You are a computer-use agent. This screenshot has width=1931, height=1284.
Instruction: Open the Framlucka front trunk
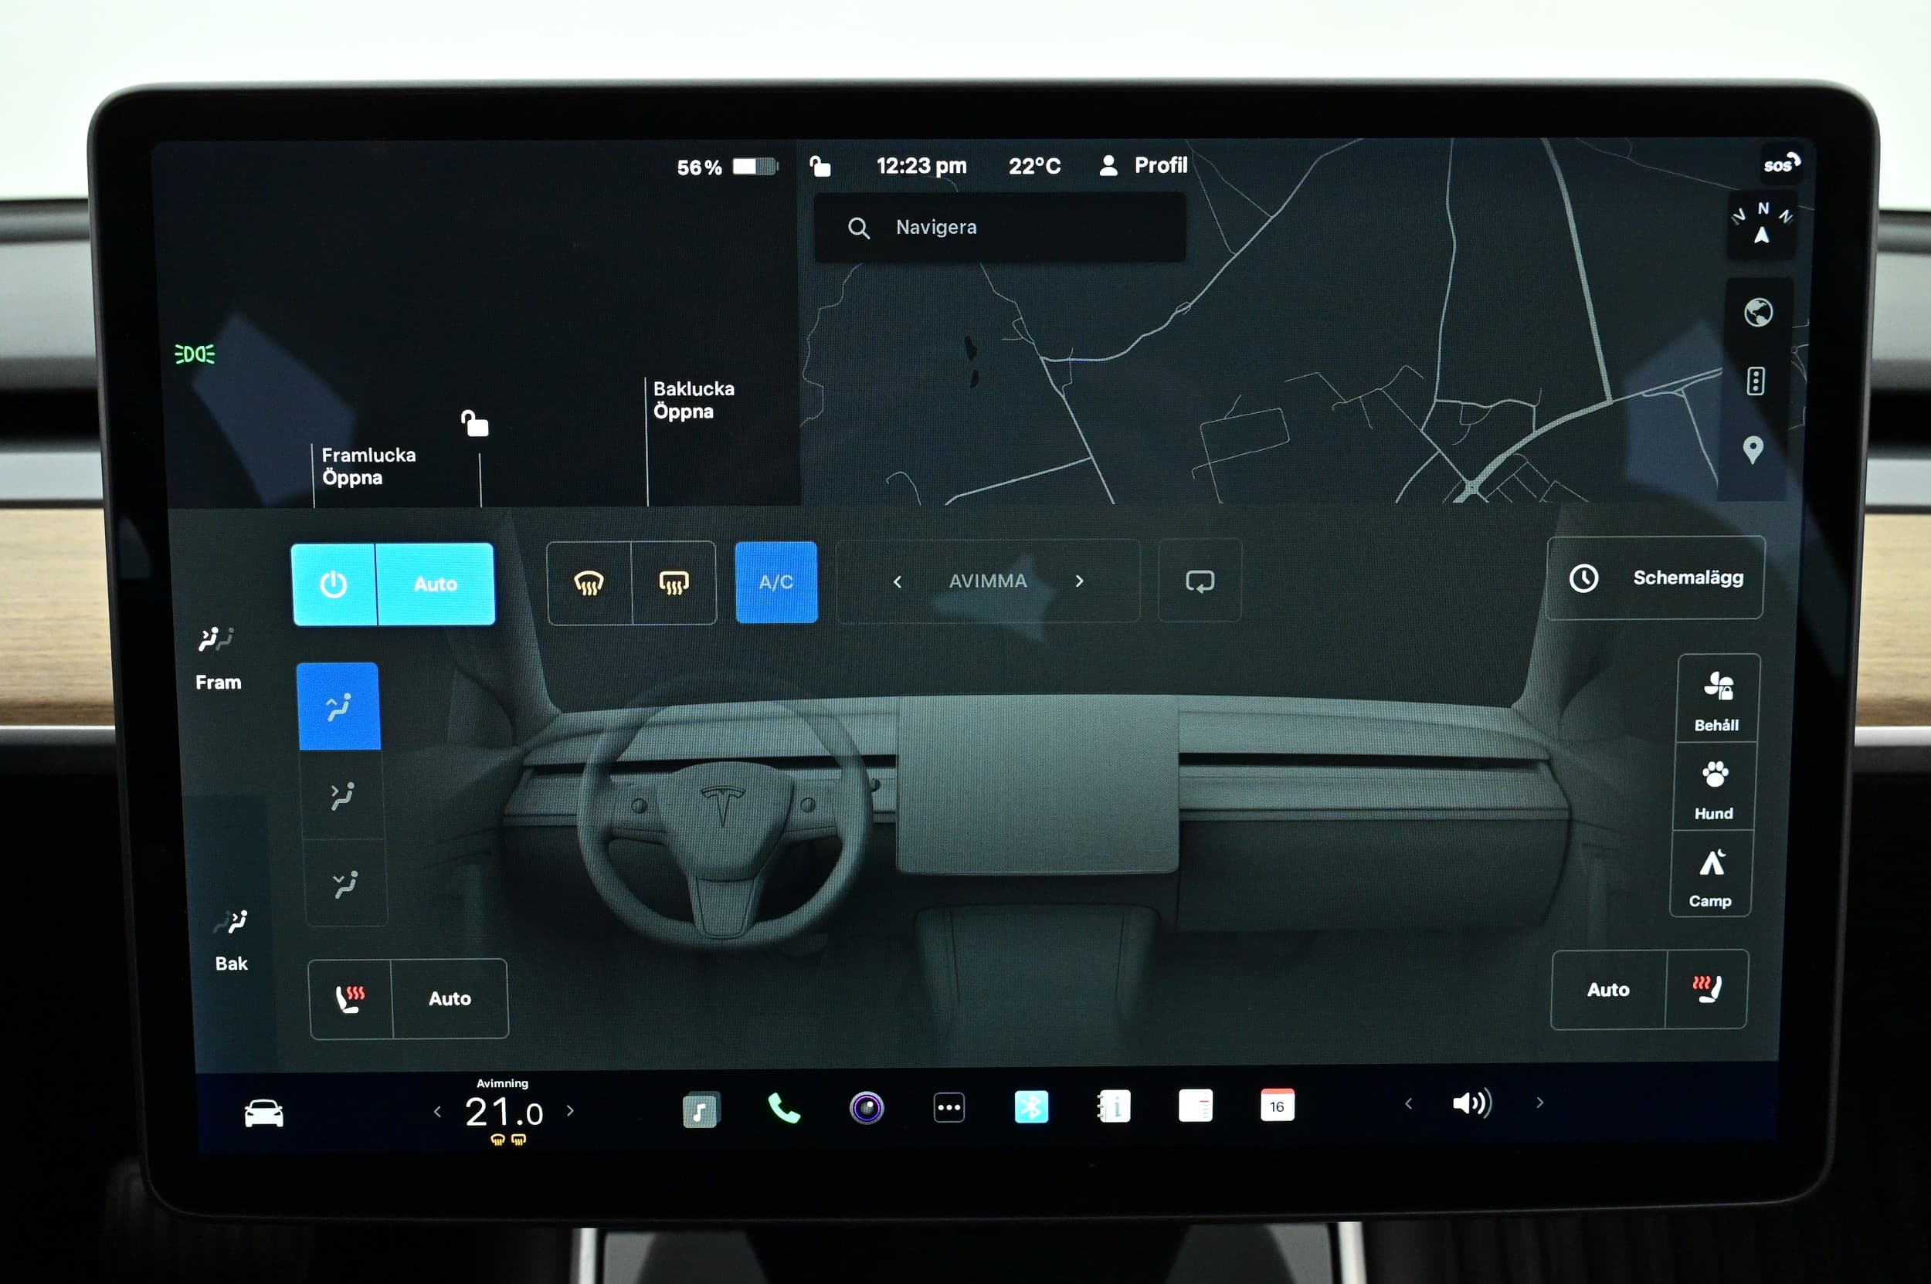pos(368,466)
